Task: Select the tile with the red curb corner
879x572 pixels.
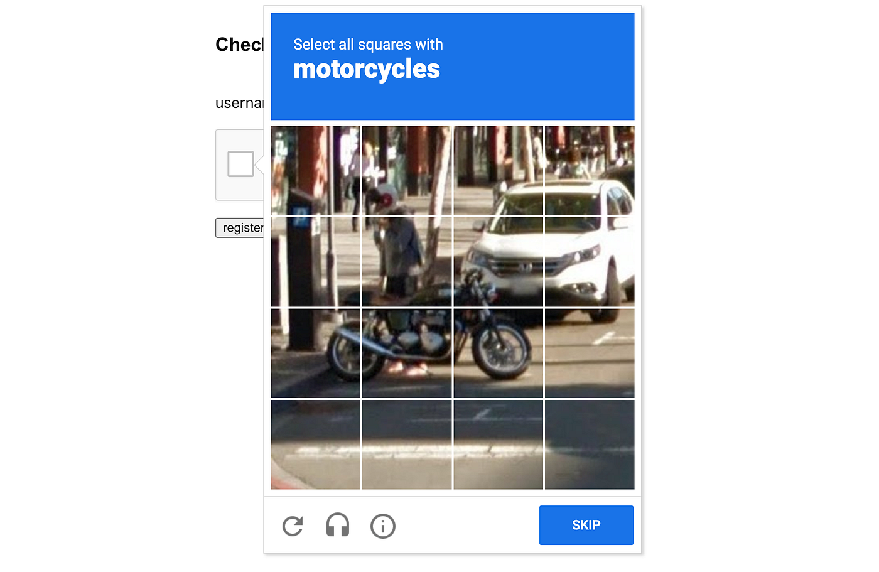Action: 316,445
